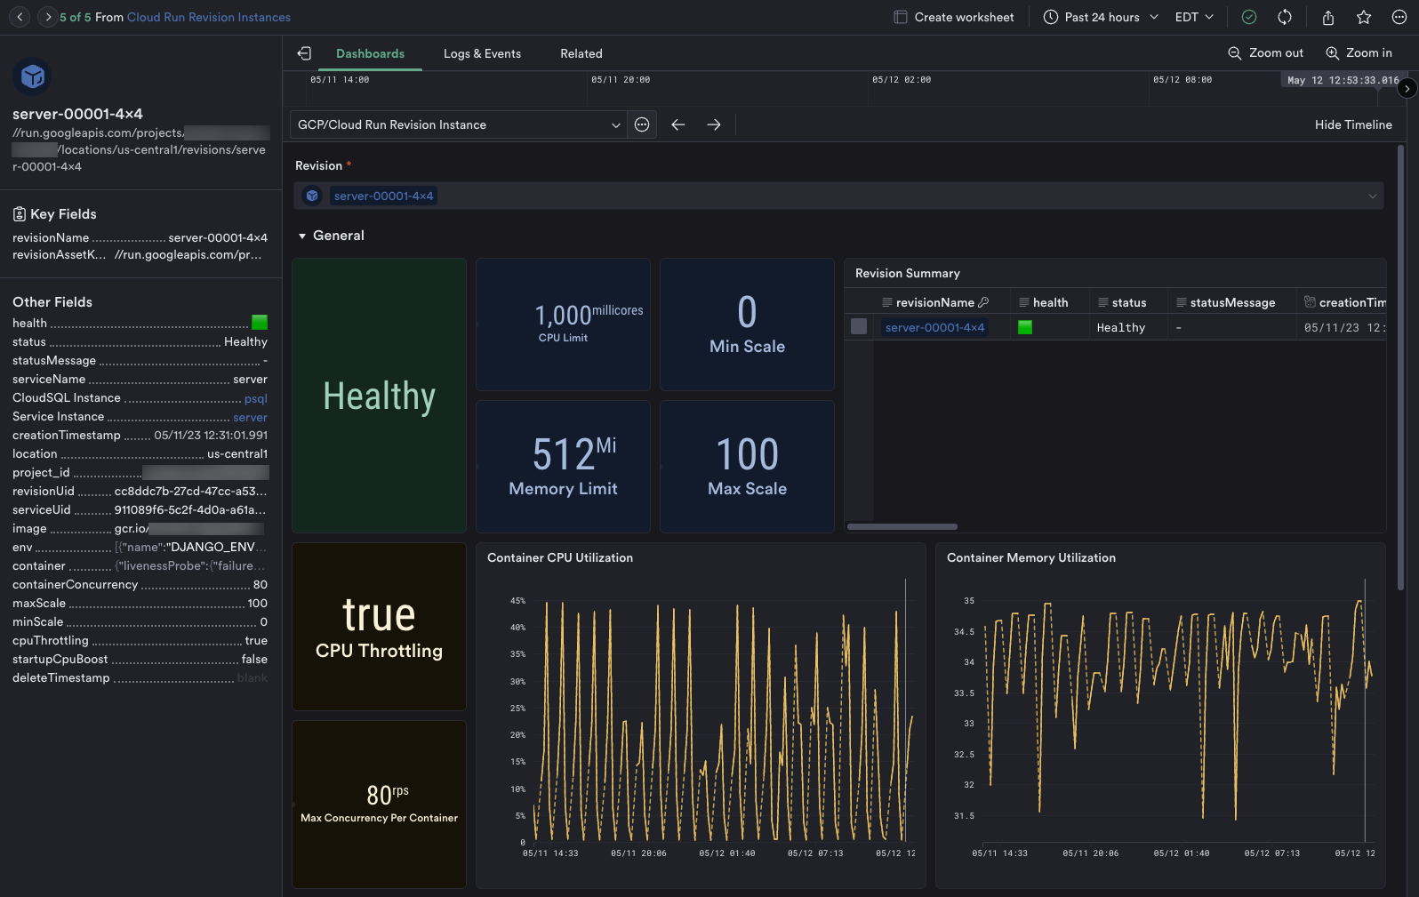Go back with left arrow dashboard
The image size is (1419, 897).
(678, 124)
